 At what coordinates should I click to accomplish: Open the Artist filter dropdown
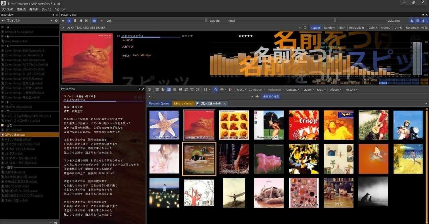pyautogui.click(x=242, y=90)
